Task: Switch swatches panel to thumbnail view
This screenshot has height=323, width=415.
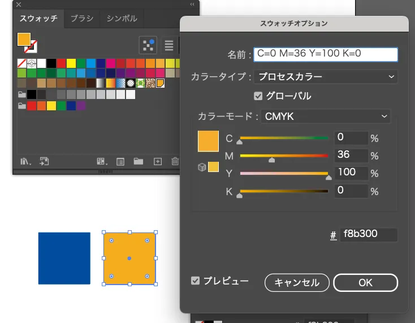Action: (x=148, y=45)
